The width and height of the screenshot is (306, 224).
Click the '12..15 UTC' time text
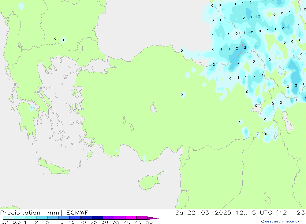coord(254,212)
